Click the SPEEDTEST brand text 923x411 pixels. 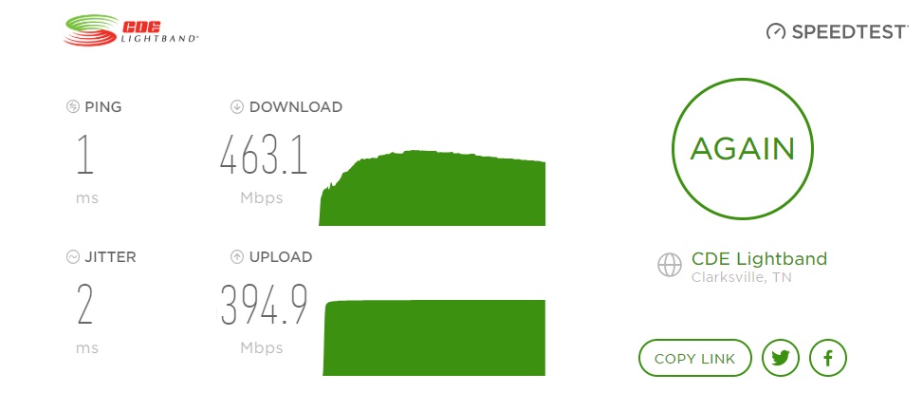pyautogui.click(x=847, y=31)
